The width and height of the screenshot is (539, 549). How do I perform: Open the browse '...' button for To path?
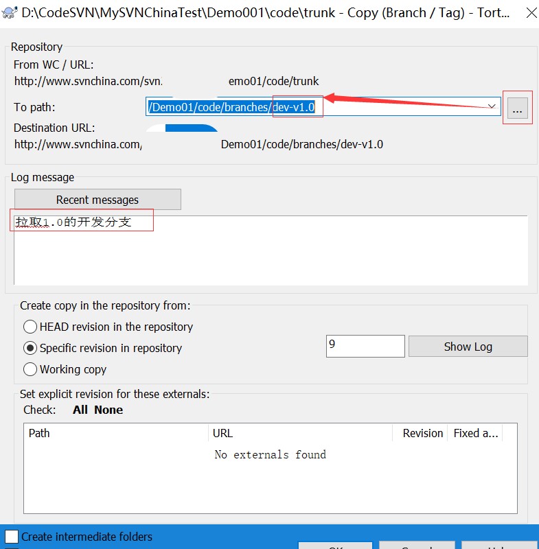click(x=518, y=108)
